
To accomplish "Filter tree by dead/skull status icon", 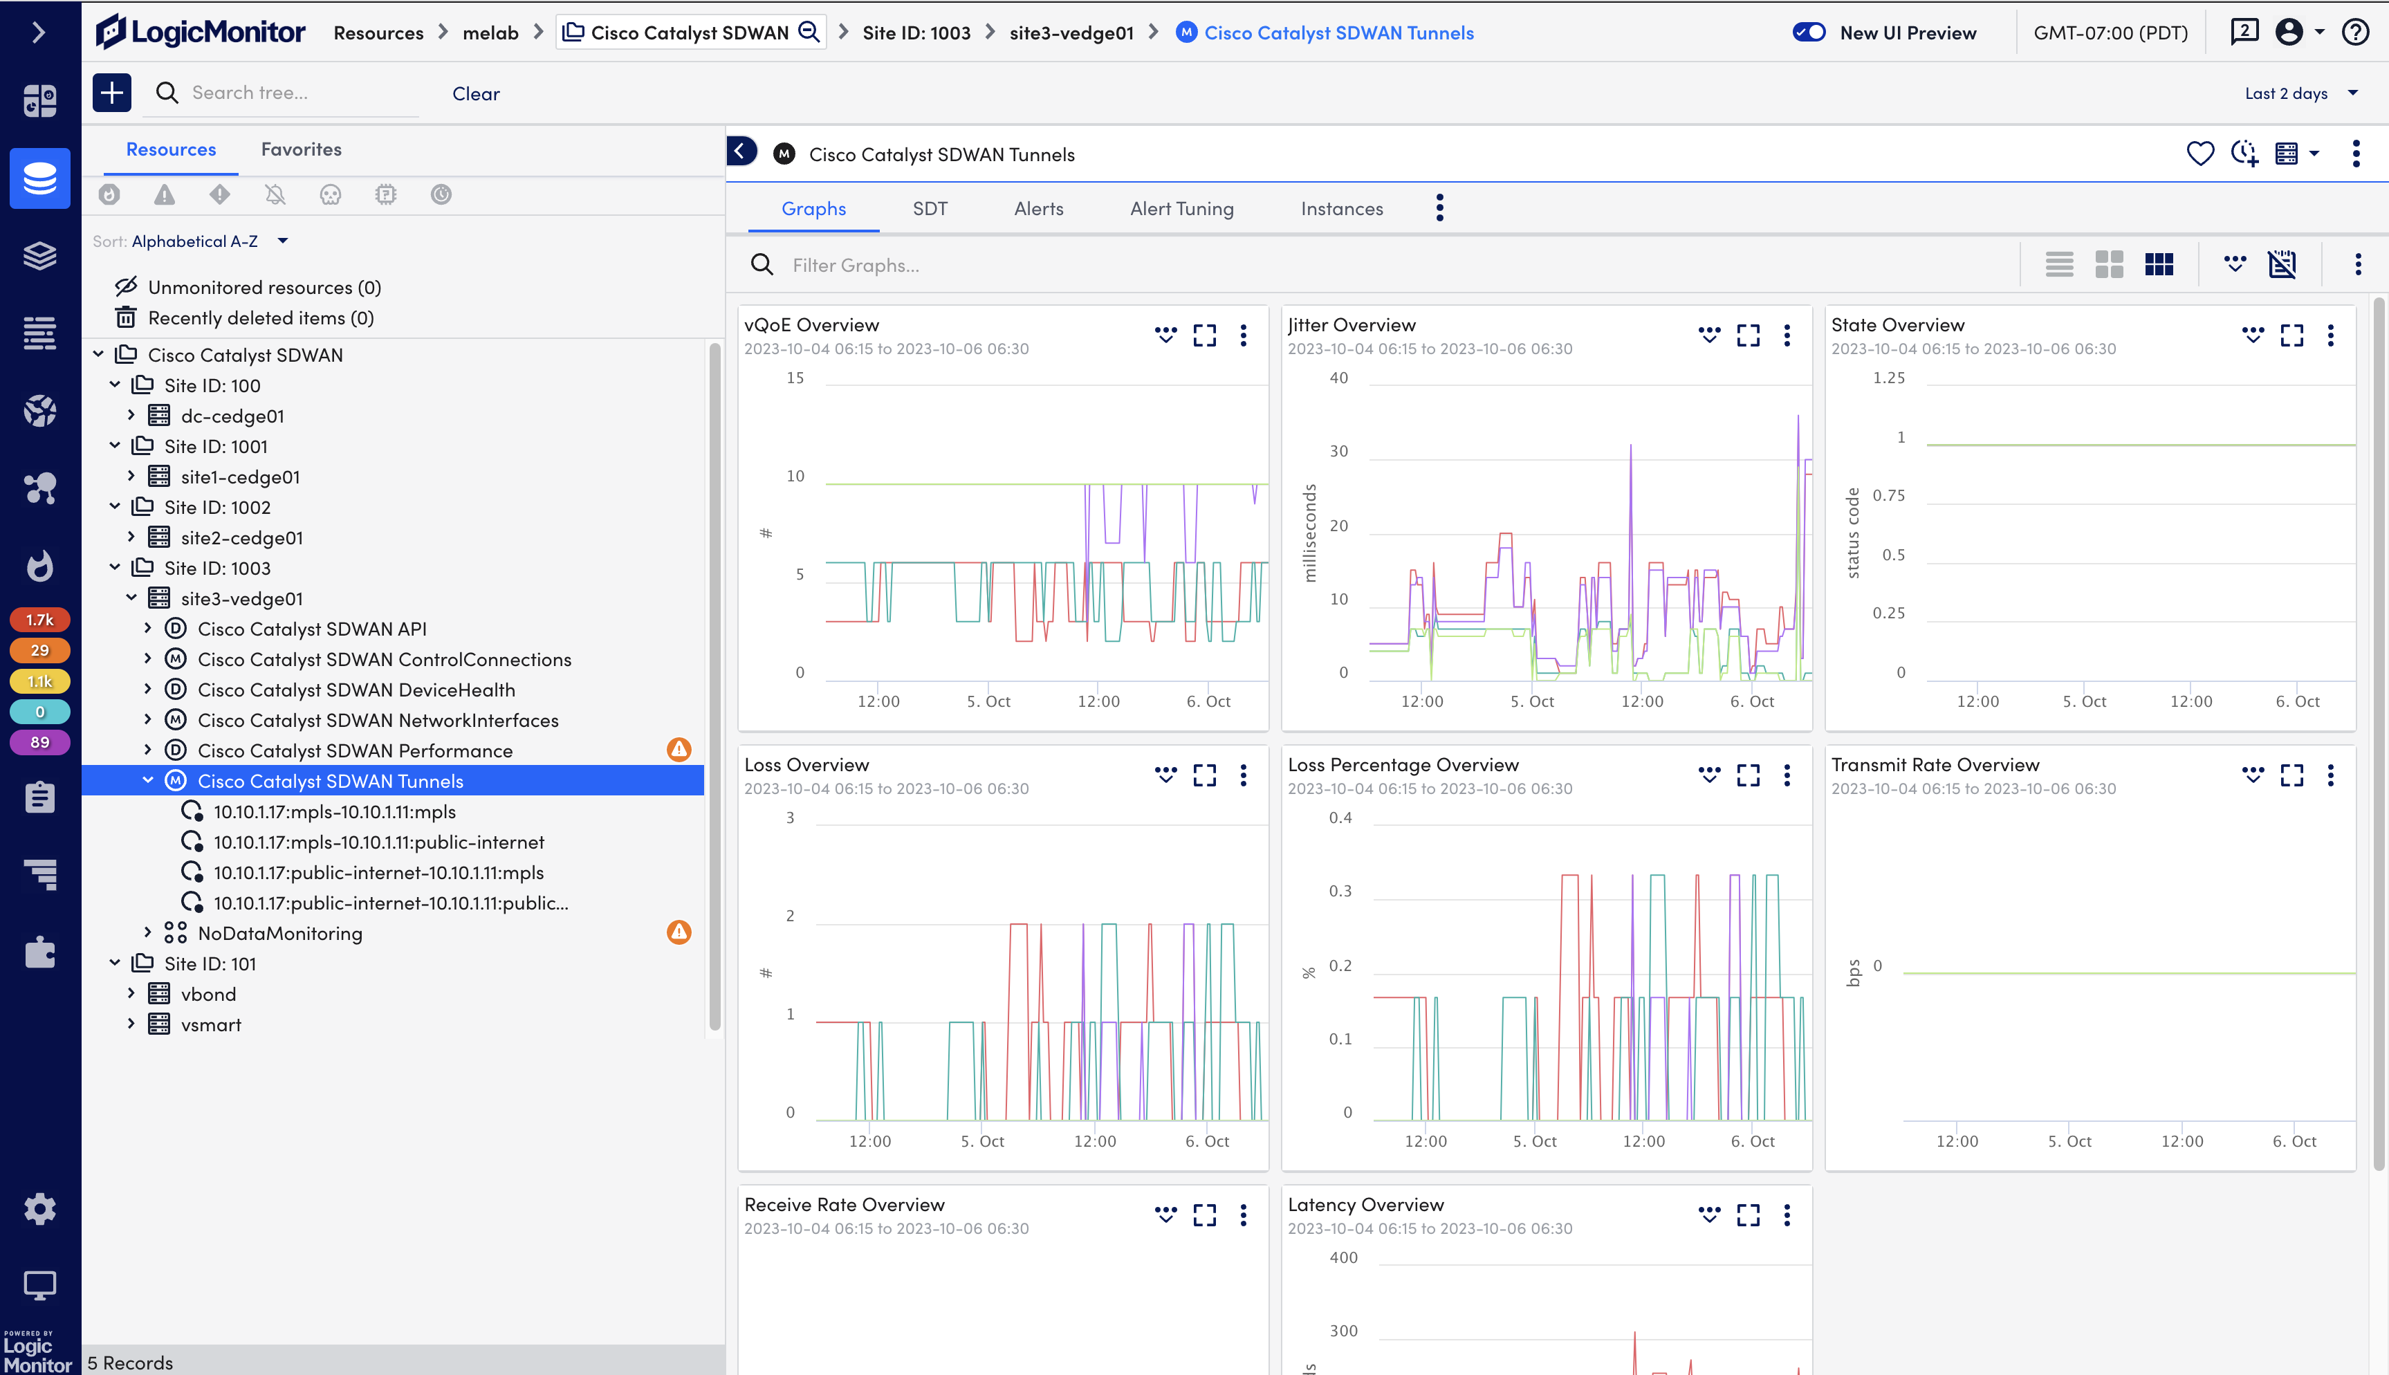I will (329, 196).
